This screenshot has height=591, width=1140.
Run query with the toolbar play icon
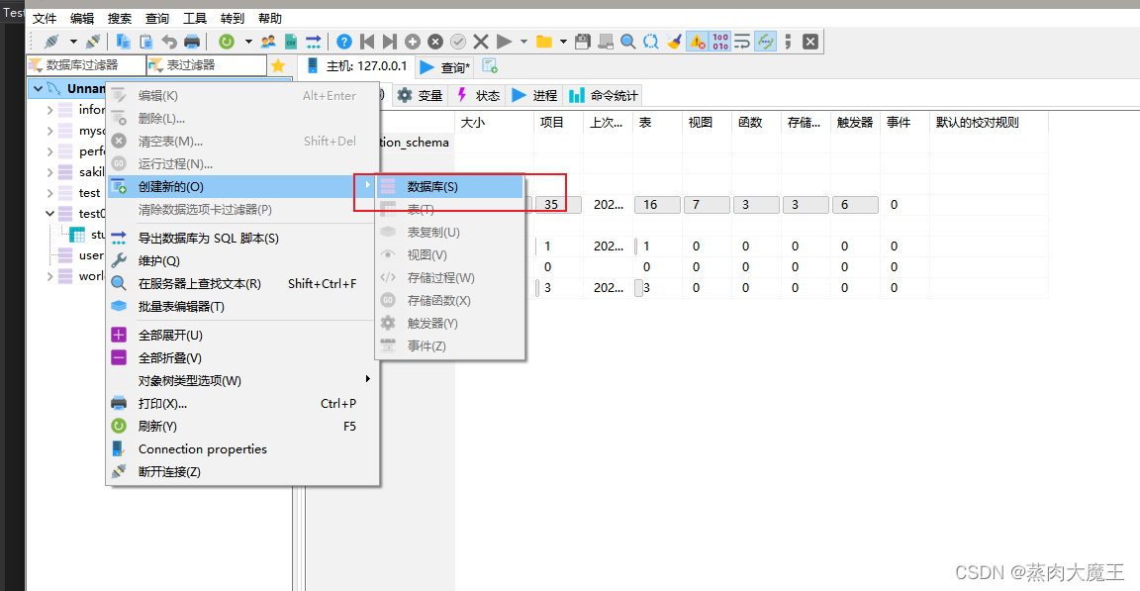505,42
